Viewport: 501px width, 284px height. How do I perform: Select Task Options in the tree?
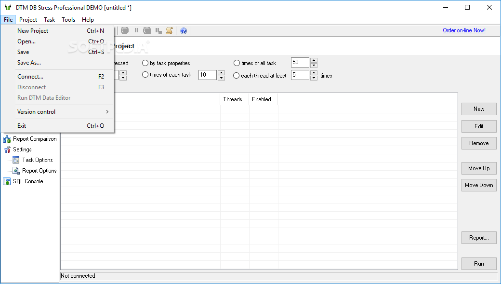38,160
